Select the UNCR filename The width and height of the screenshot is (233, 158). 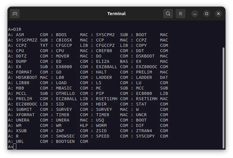(141, 115)
